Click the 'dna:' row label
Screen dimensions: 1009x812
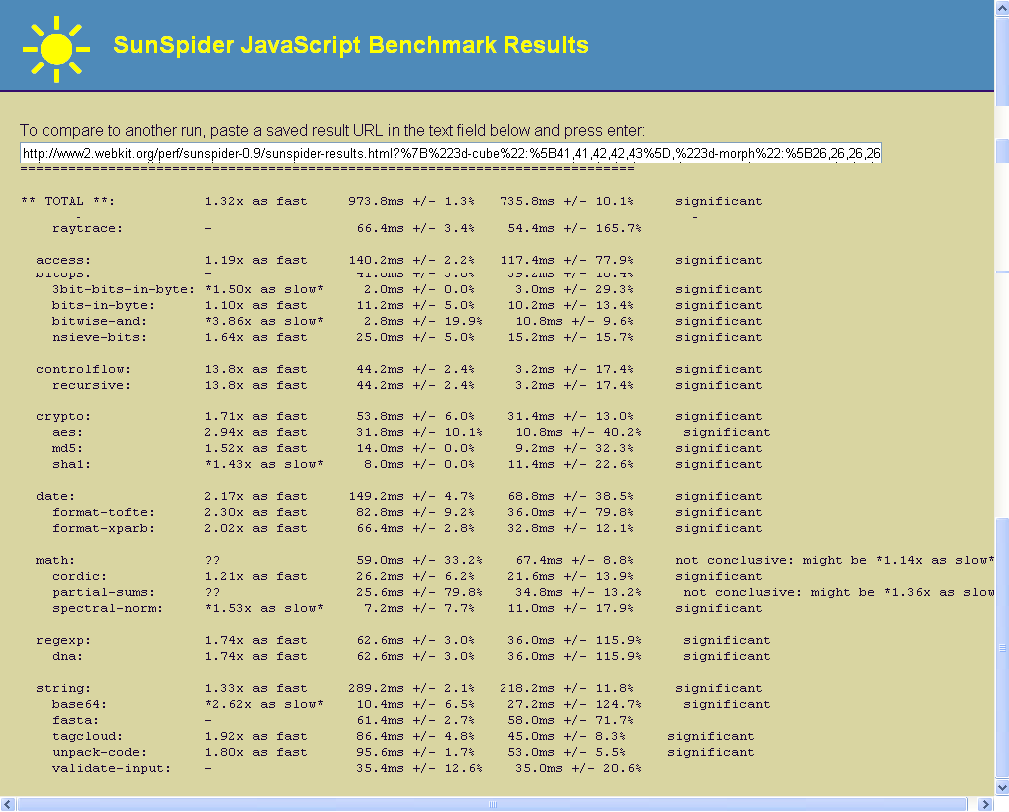(67, 657)
